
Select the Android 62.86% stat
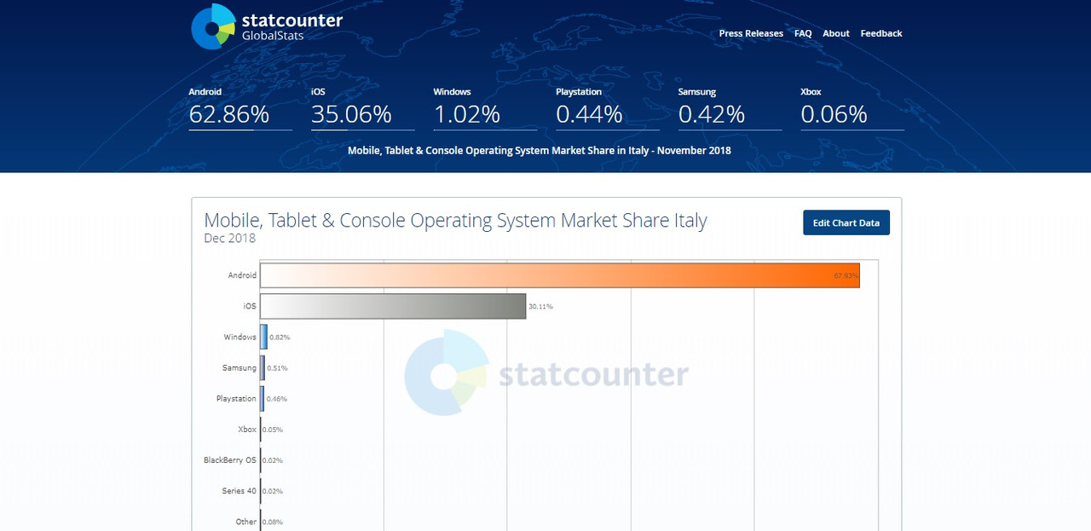(x=240, y=107)
